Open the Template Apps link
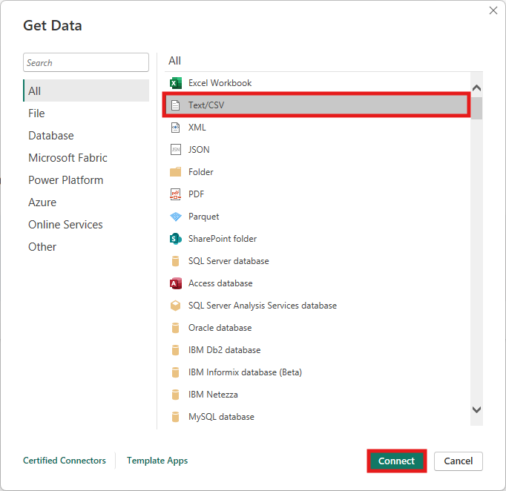This screenshot has width=506, height=491. pyautogui.click(x=157, y=461)
